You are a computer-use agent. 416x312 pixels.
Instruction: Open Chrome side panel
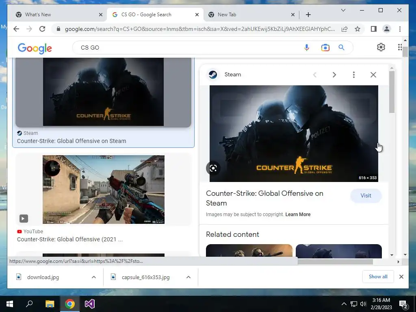pyautogui.click(x=374, y=29)
